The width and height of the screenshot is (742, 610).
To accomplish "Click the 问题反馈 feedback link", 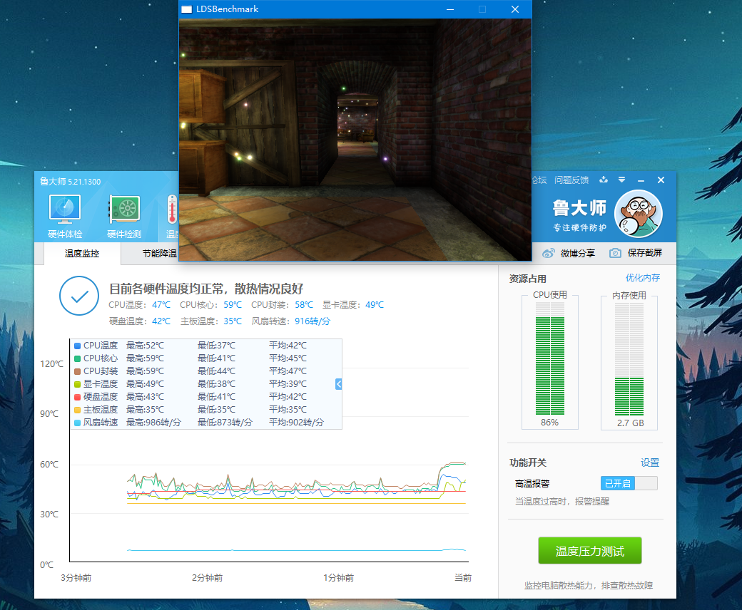I will (x=571, y=180).
